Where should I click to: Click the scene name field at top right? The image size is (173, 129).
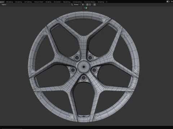pos(172,1)
